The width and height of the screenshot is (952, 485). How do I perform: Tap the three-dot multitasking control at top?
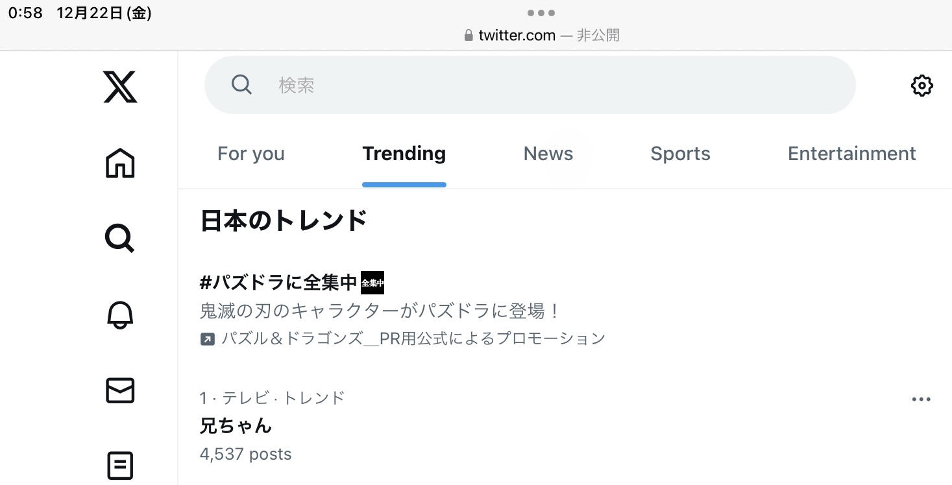click(541, 12)
